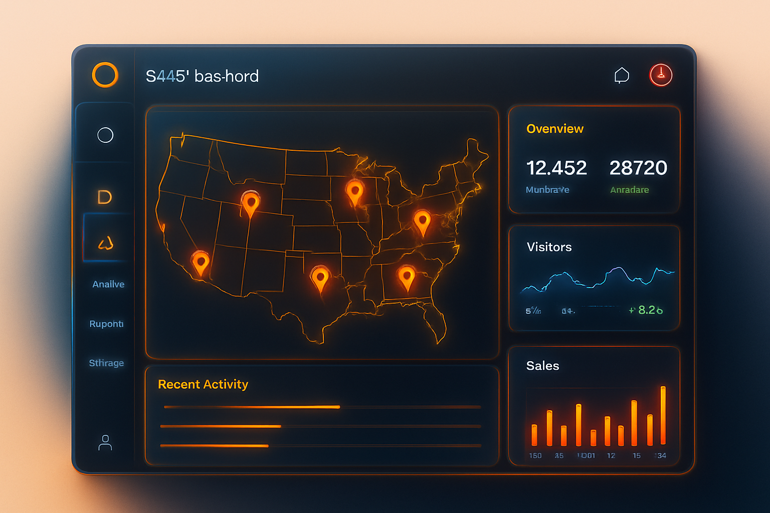This screenshot has width=770, height=513.
Task: Open the Anailve sidebar menu item
Action: pyautogui.click(x=108, y=284)
